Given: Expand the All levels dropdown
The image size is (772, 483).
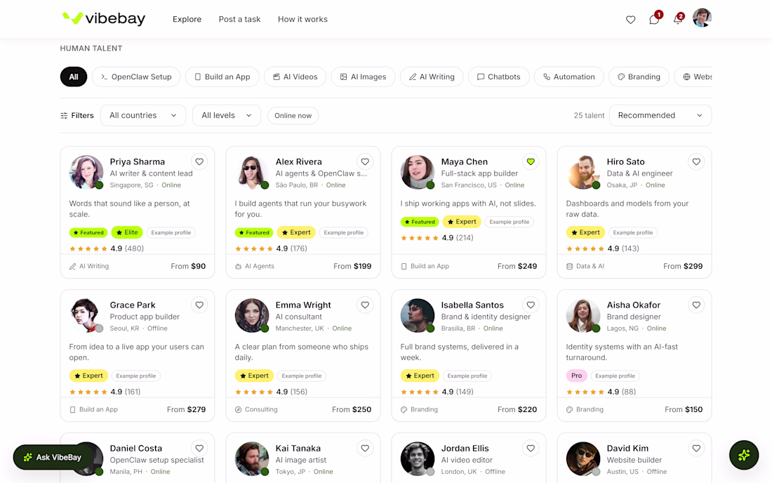Looking at the screenshot, I should [226, 115].
